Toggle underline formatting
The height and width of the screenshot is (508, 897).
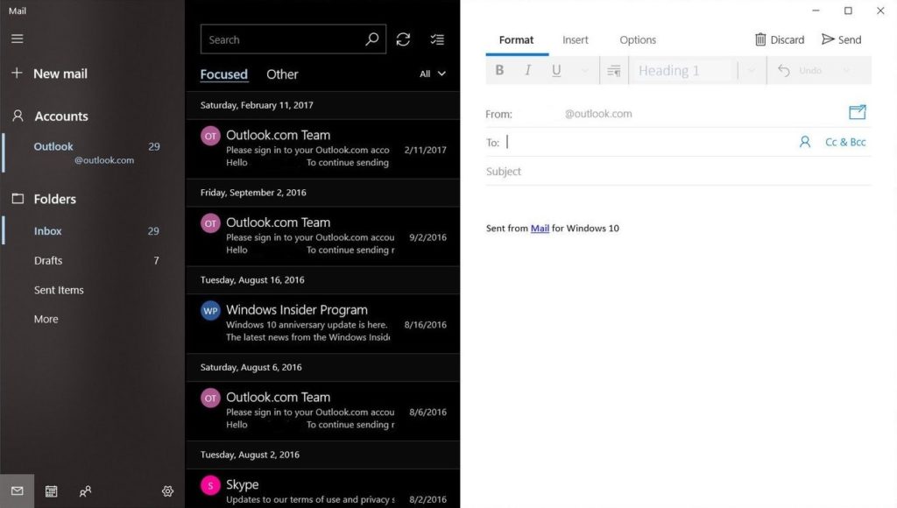[x=555, y=70]
